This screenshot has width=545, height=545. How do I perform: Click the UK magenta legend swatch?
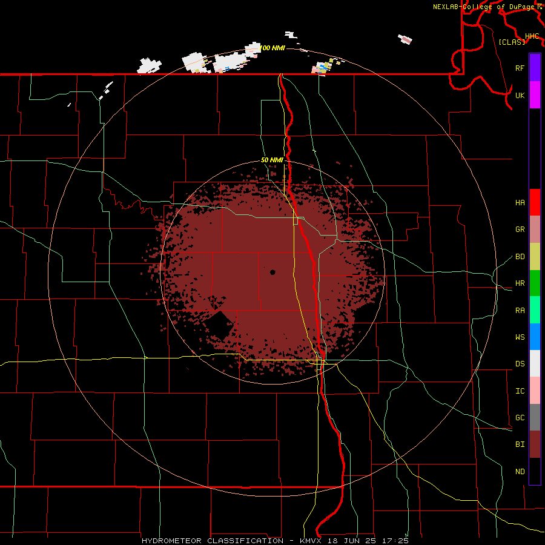tap(535, 95)
